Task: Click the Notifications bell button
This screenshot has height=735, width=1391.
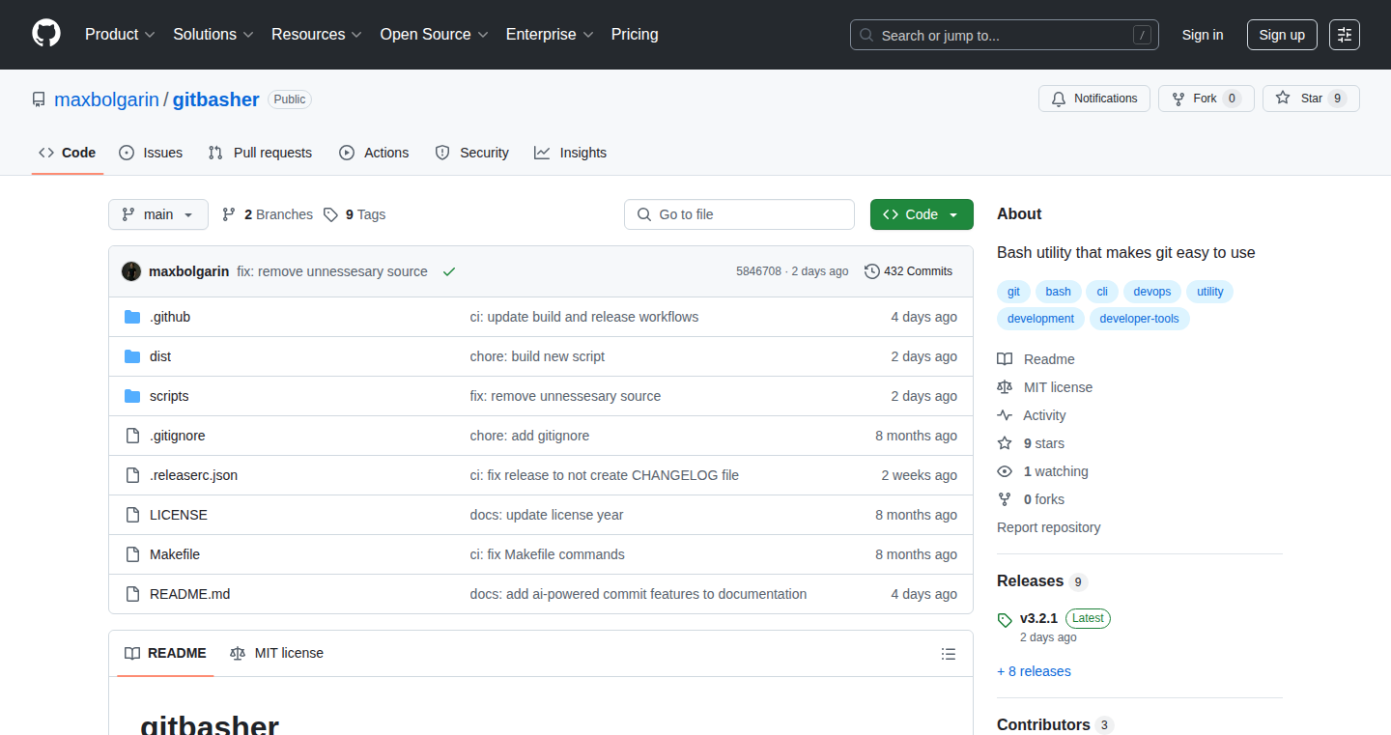Action: tap(1094, 99)
